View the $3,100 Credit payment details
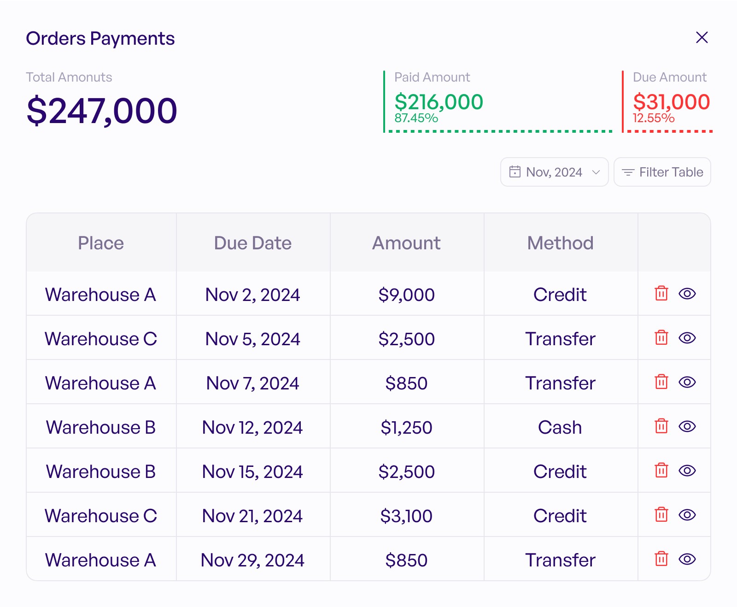This screenshot has width=737, height=607. (687, 515)
